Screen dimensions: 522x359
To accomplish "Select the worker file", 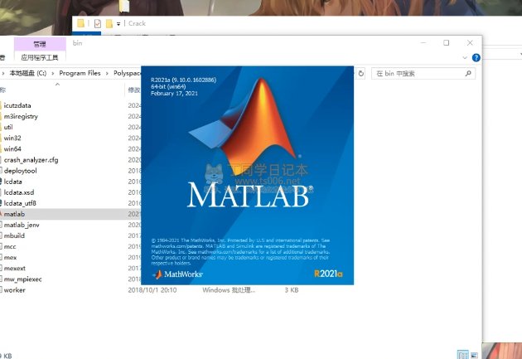I will coord(15,290).
